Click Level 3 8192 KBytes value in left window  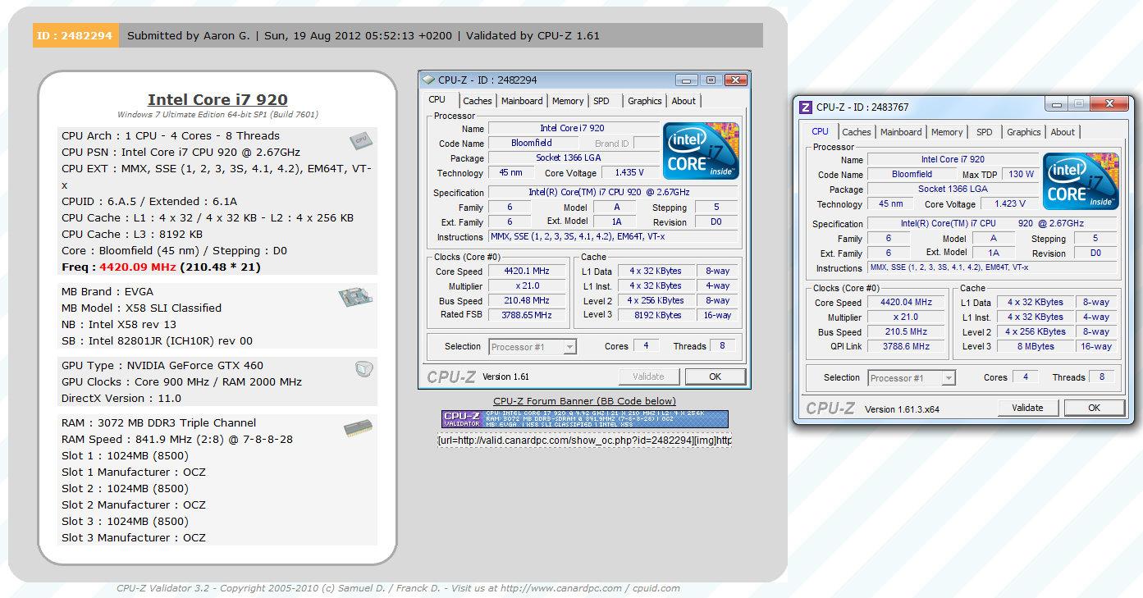(x=657, y=315)
